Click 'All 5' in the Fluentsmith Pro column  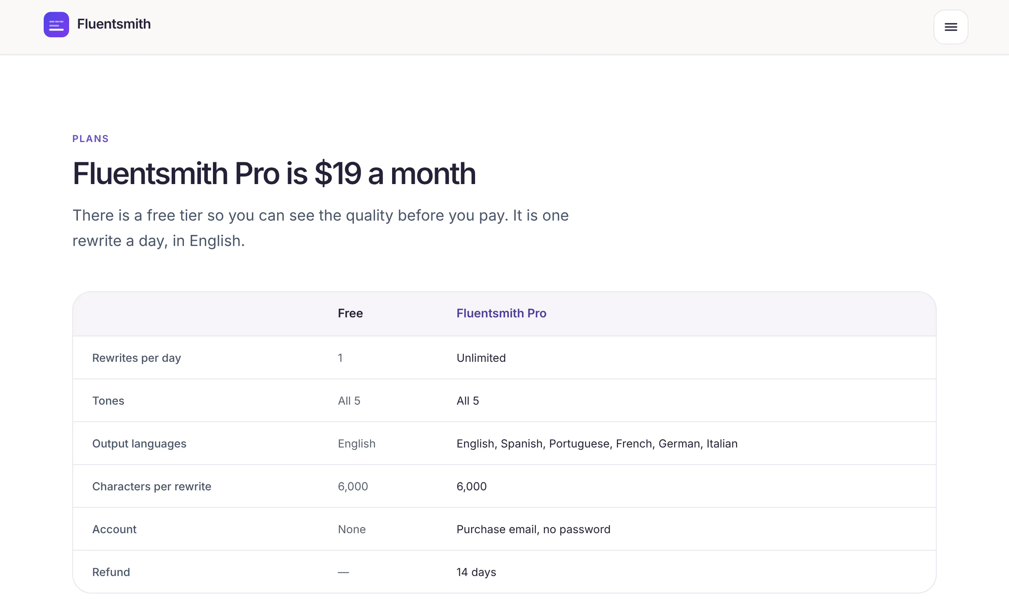[x=468, y=401]
